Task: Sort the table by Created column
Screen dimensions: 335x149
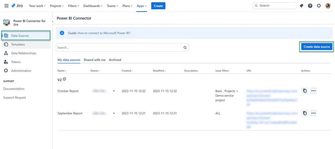Action: [127, 70]
